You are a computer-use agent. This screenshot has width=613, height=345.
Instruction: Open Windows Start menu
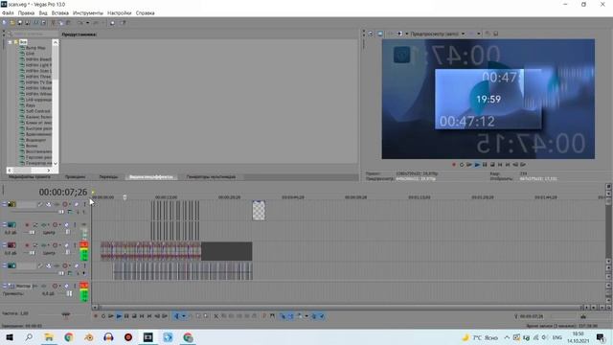point(10,337)
